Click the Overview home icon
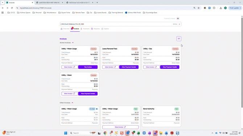This screenshot has width=243, height=136. point(62,29)
